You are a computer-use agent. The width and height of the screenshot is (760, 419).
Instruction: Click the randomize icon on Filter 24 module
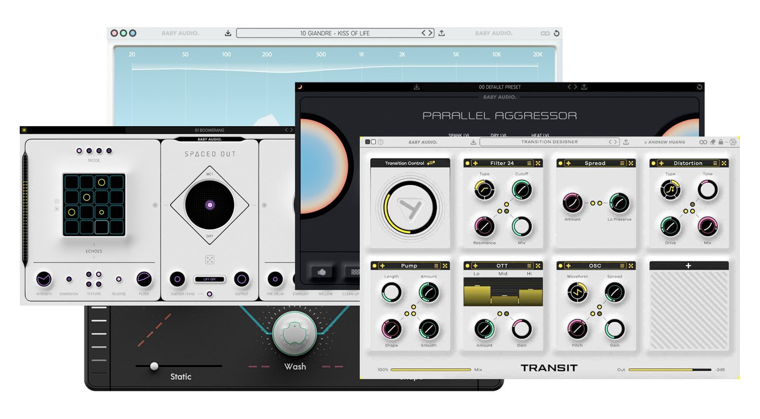[538, 163]
